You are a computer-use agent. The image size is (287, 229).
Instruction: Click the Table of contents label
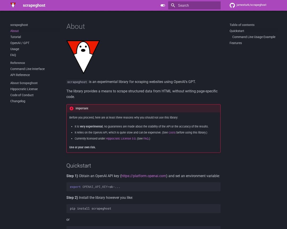click(x=242, y=25)
